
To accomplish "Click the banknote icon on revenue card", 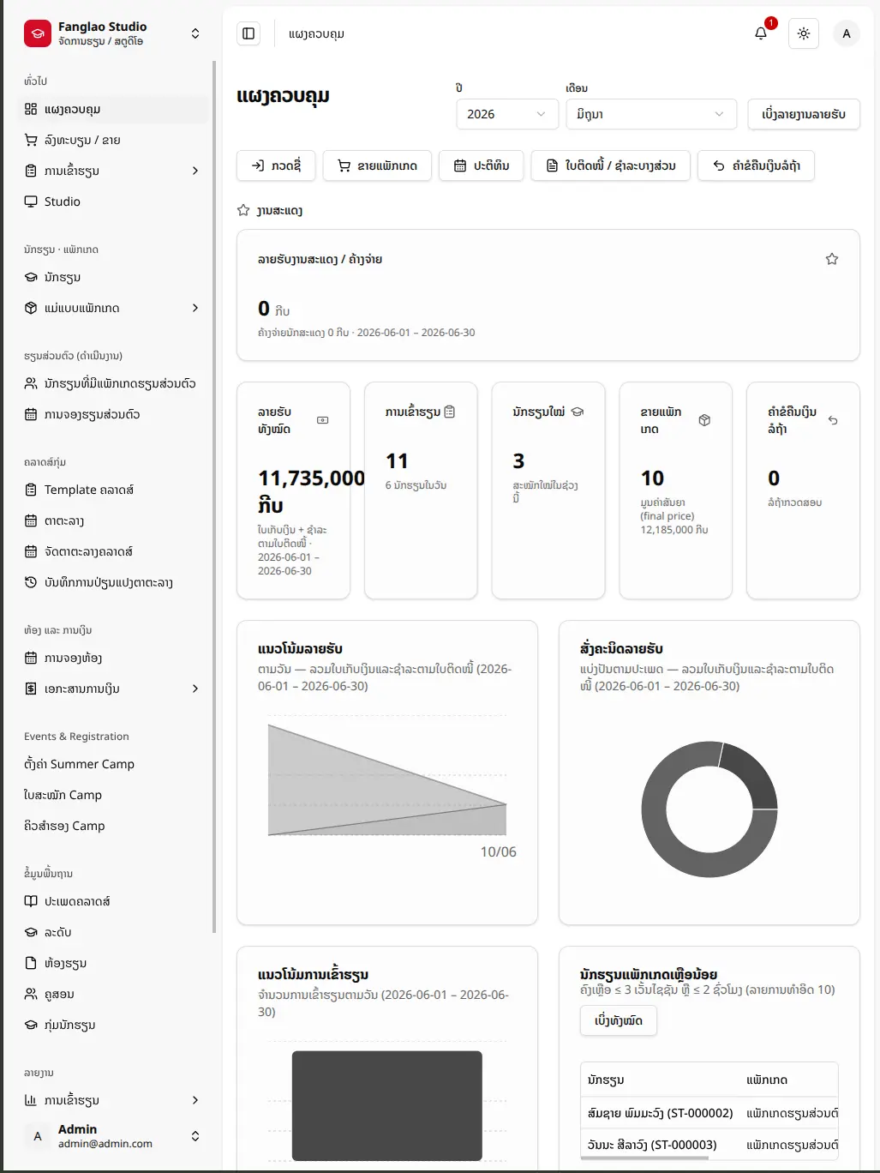I will click(x=323, y=420).
